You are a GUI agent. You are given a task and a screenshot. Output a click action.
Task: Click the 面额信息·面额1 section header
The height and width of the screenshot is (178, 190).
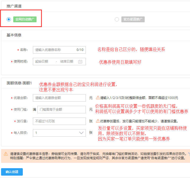(19, 83)
